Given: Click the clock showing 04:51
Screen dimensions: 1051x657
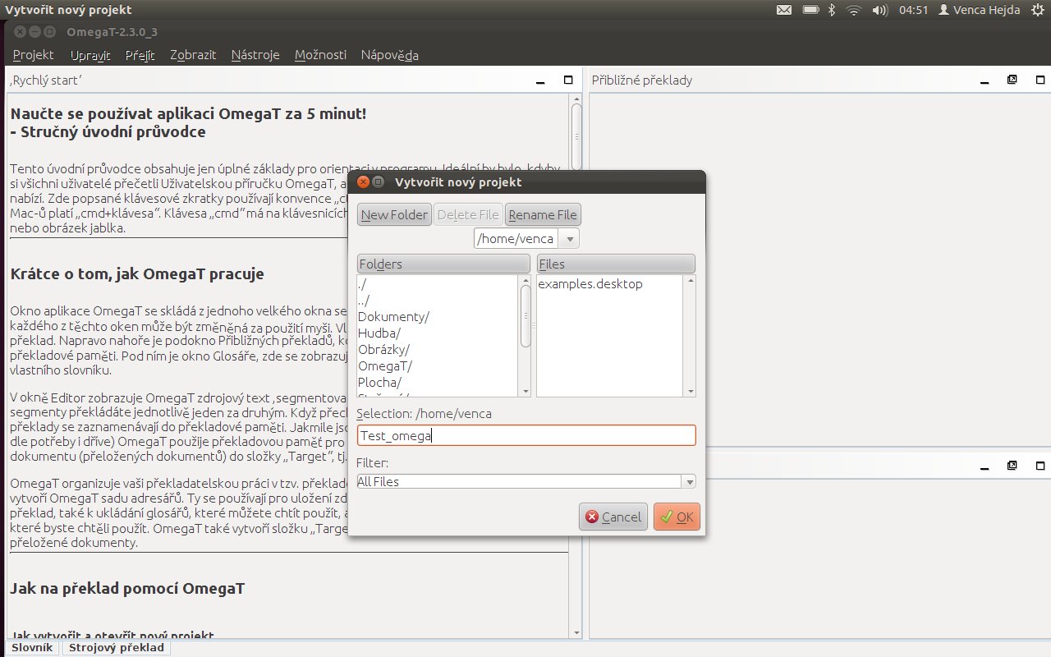Looking at the screenshot, I should point(913,10).
